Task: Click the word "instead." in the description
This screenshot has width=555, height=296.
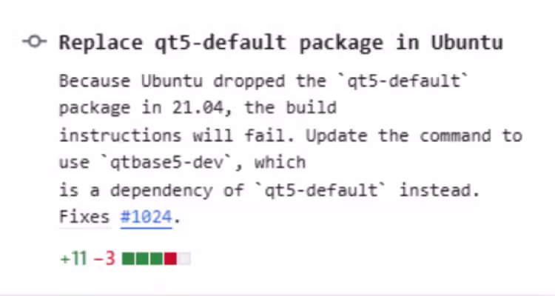Action: [440, 190]
